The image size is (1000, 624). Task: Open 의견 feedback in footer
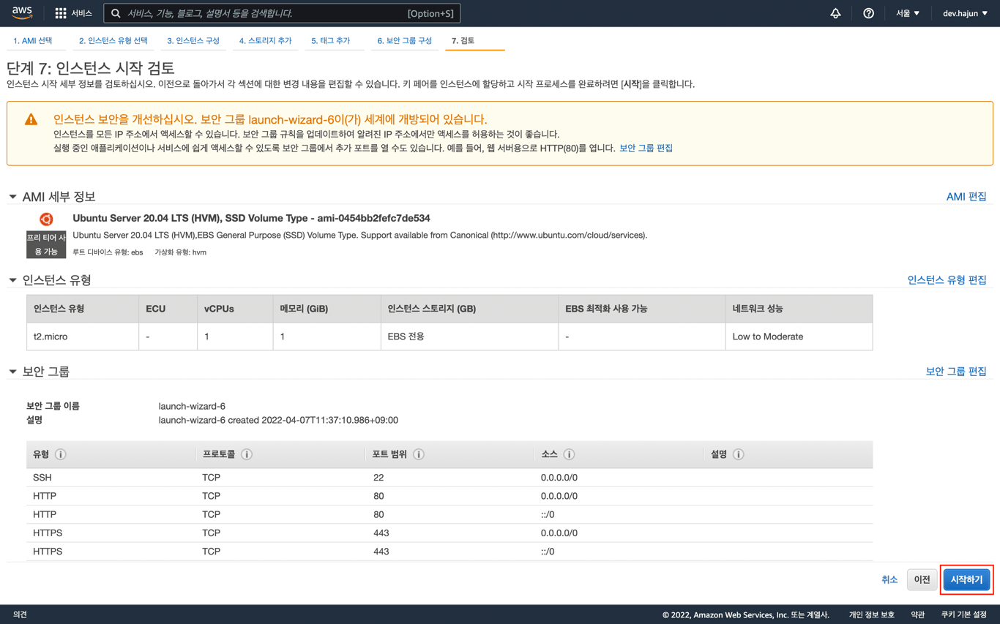[20, 614]
